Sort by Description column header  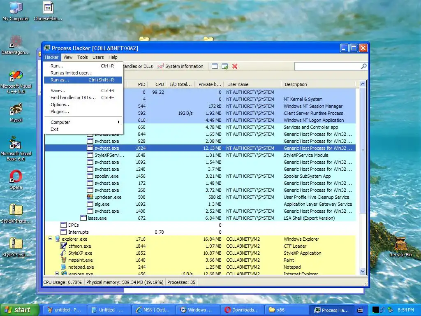[x=318, y=84]
